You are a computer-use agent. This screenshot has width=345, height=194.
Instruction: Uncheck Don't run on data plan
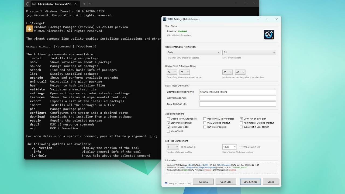tap(241, 119)
